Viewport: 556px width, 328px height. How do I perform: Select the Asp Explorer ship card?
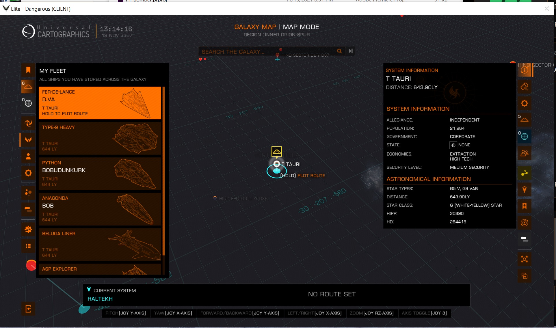pos(100,269)
